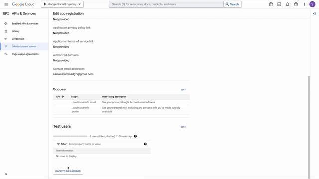Image resolution: width=319 pixels, height=179 pixels.
Task: Open the more options vertical dots menu
Action: (x=304, y=4)
